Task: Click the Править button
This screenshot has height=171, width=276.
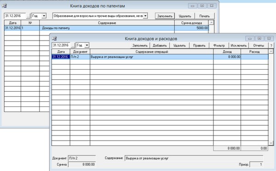Action: point(199,46)
